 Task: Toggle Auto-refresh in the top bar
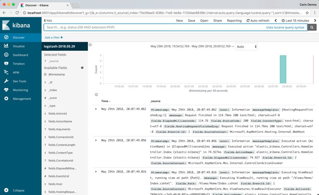point(258,21)
